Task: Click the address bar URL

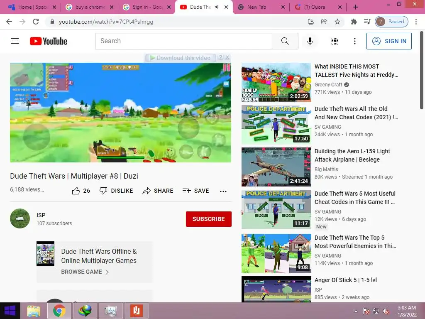Action: pos(106,22)
